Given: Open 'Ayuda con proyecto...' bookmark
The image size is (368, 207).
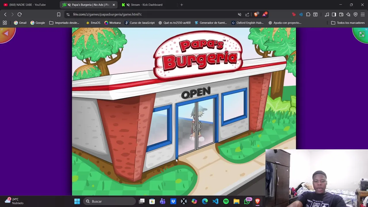Looking at the screenshot, I should pos(285,23).
